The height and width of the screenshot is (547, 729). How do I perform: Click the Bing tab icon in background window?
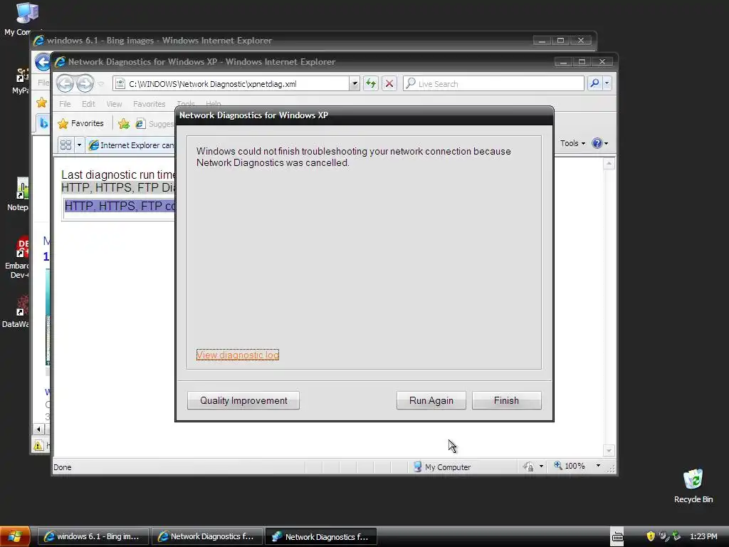coord(43,123)
